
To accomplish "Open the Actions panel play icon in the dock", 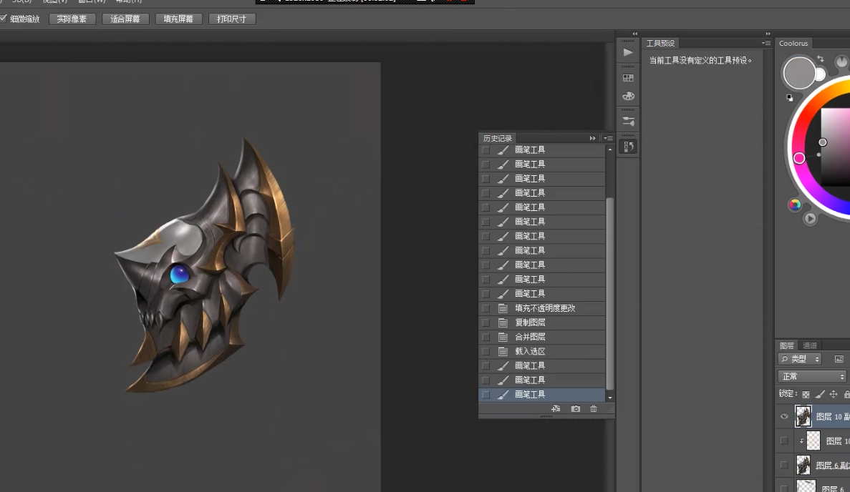I will (628, 52).
